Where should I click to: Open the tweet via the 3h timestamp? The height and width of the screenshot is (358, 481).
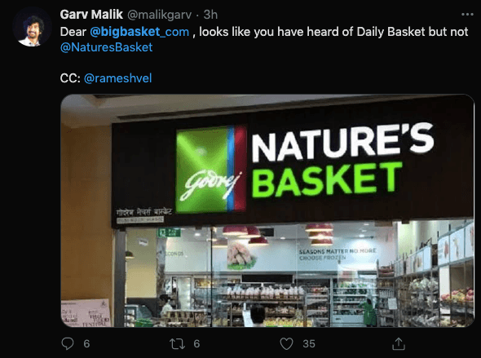tap(210, 15)
